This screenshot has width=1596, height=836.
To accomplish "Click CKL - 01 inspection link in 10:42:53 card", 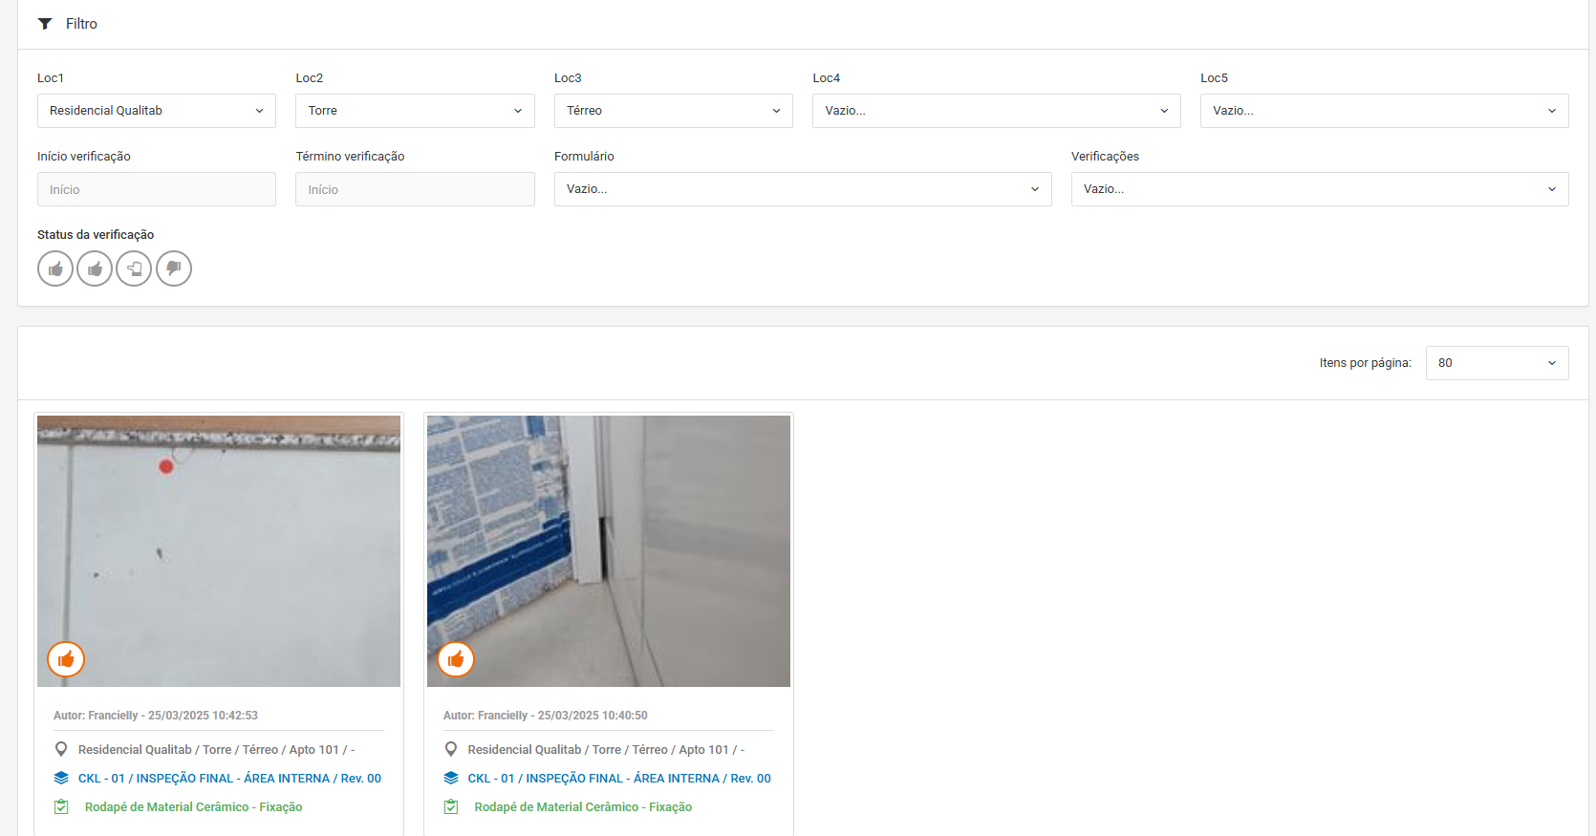I will (x=229, y=779).
